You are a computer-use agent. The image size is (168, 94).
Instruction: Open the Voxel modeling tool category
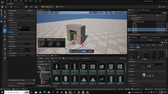point(5,40)
